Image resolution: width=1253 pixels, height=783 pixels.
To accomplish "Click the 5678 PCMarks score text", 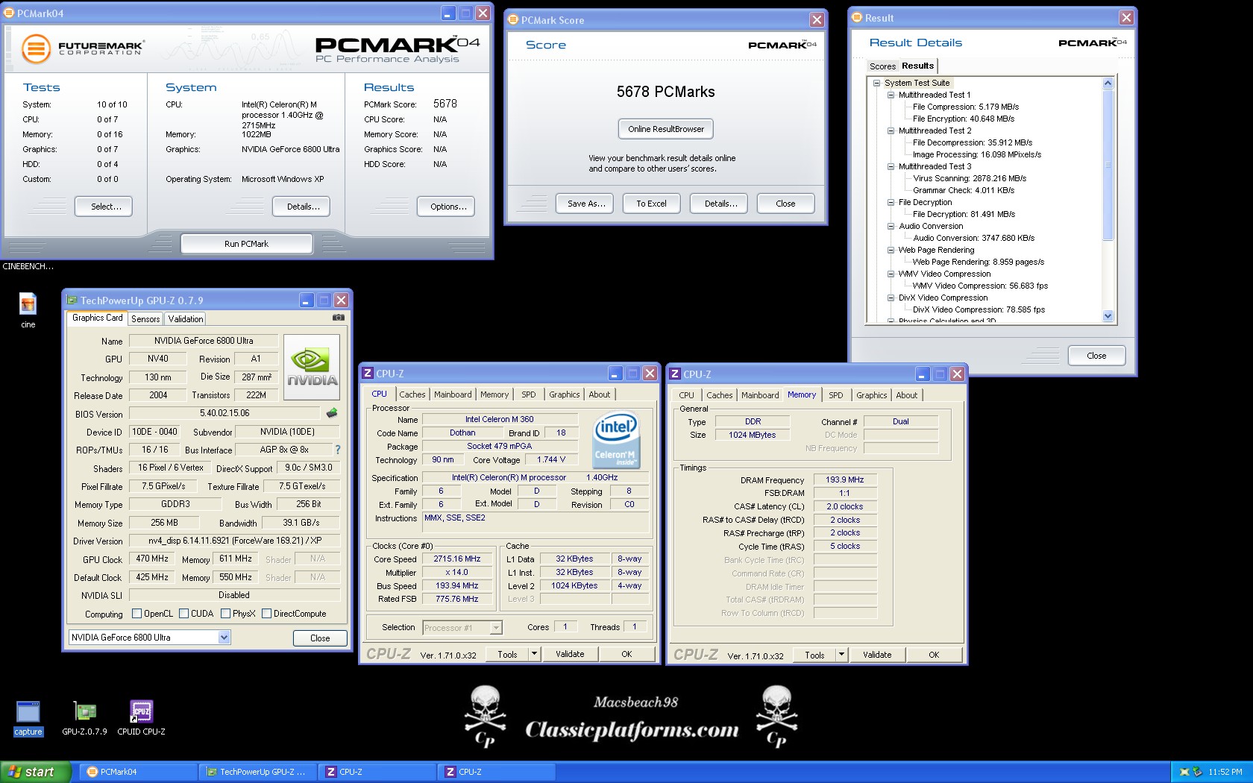I will click(666, 92).
